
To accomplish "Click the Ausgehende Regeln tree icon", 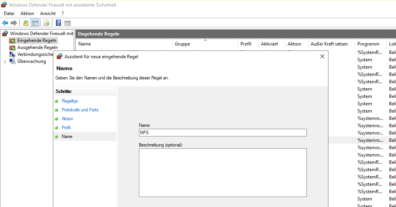I will coord(12,47).
